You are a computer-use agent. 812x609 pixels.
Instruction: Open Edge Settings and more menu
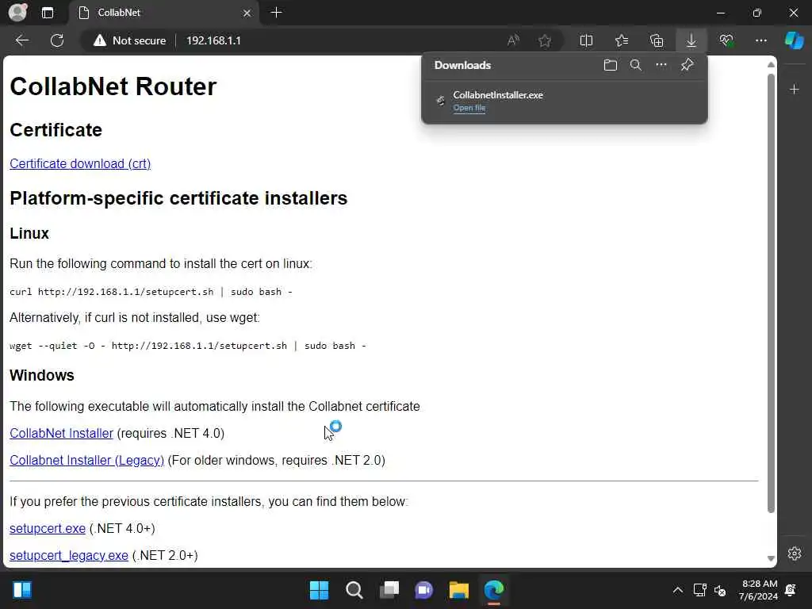click(x=760, y=40)
